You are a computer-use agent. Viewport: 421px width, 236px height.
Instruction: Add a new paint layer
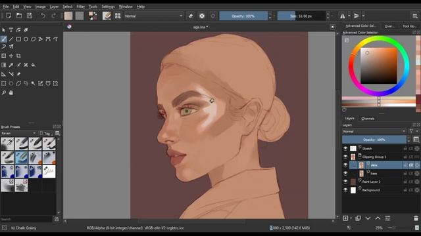click(x=345, y=218)
